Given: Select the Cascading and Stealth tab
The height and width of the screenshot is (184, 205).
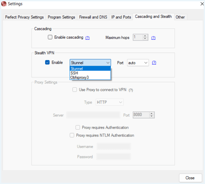Looking at the screenshot, I should [153, 17].
